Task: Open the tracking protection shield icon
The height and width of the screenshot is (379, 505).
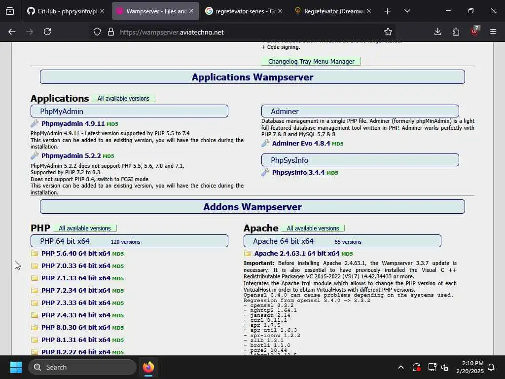Action: [97, 32]
